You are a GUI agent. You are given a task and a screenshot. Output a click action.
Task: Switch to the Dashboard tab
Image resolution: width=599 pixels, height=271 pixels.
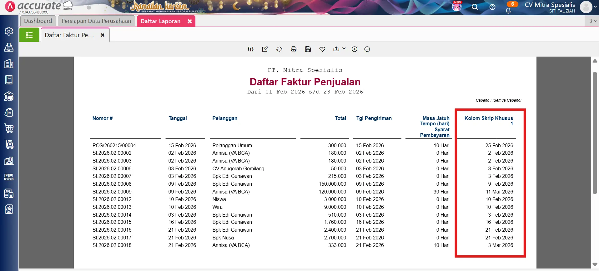tap(38, 21)
